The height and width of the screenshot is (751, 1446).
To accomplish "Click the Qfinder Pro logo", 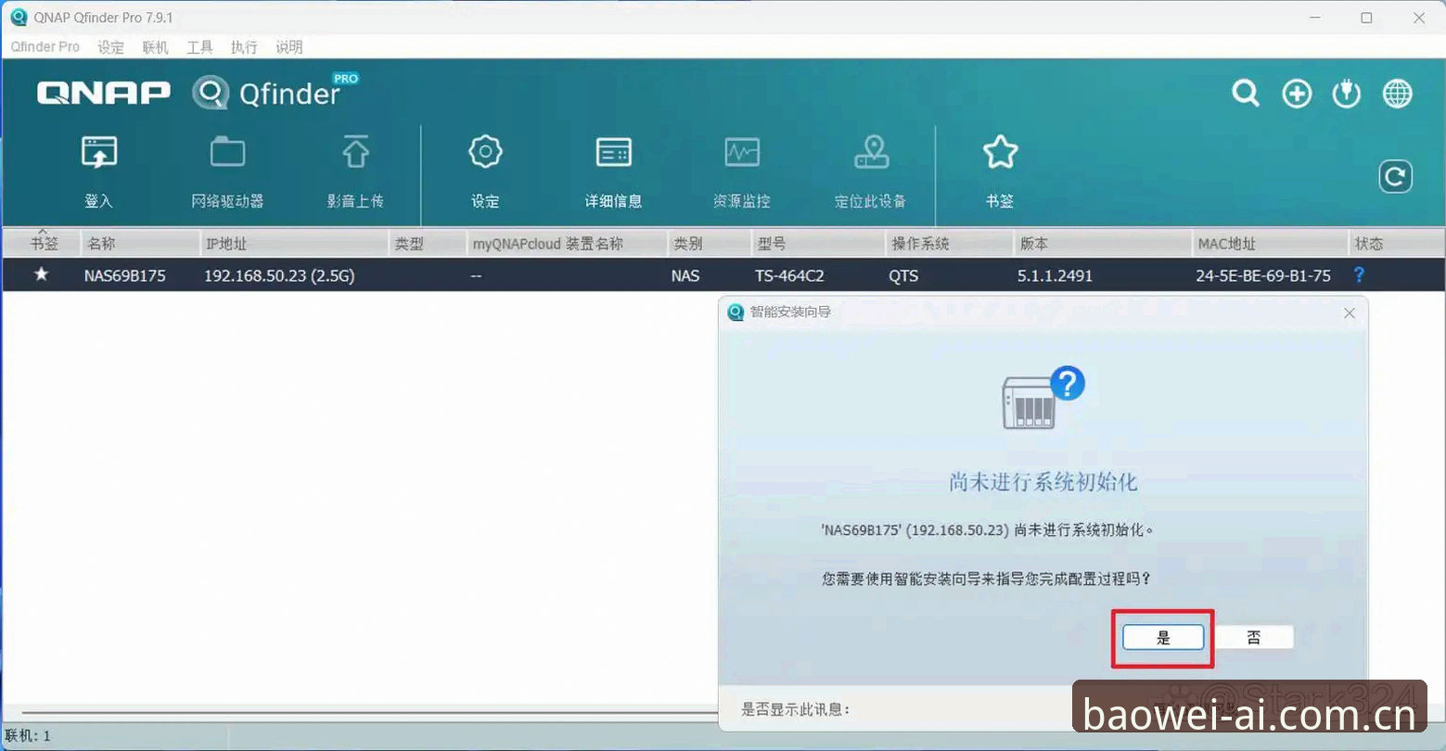I will tap(275, 93).
